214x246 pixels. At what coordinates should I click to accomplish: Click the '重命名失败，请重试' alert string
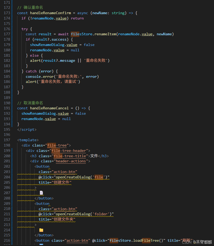tap(58, 82)
